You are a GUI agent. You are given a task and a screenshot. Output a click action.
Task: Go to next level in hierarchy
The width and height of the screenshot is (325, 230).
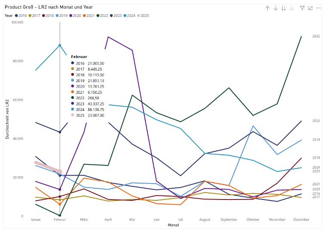point(284,8)
